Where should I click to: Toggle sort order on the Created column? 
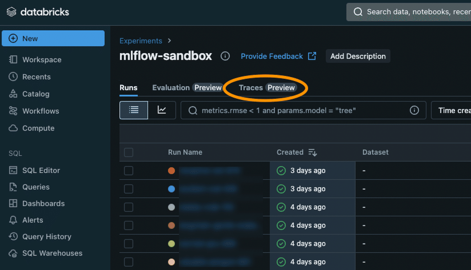[x=312, y=152]
